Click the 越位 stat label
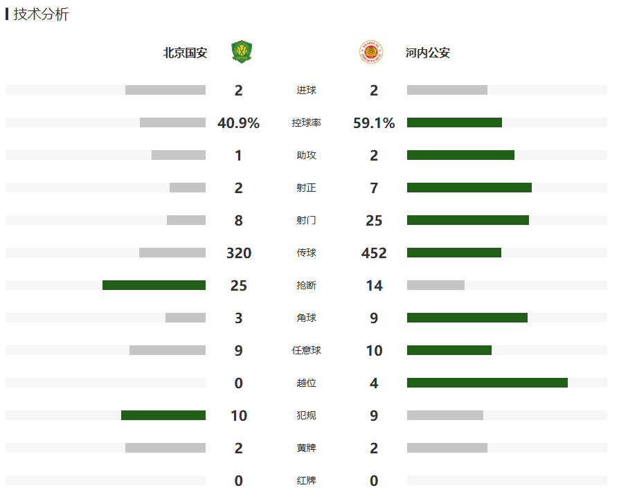 306,383
